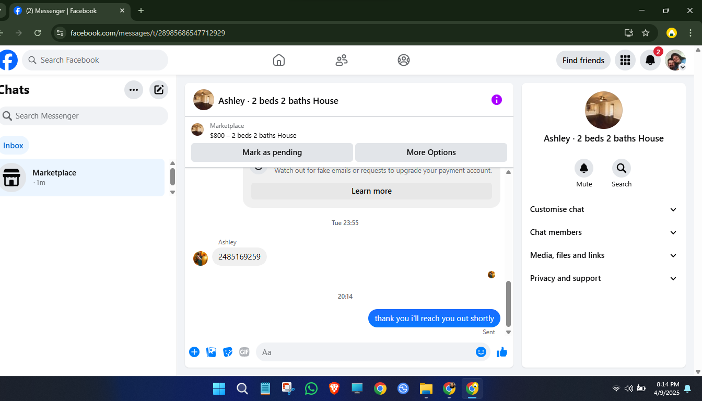Open the Groups icon in top navigation
The width and height of the screenshot is (702, 401).
(x=404, y=60)
